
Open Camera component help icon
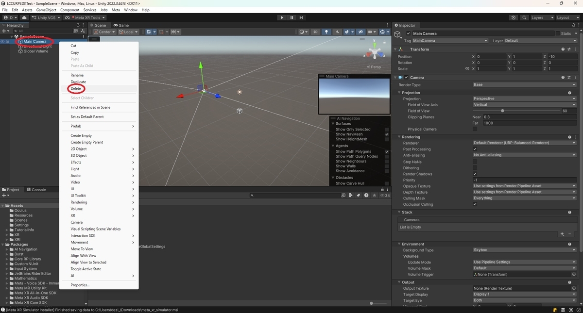pyautogui.click(x=563, y=77)
